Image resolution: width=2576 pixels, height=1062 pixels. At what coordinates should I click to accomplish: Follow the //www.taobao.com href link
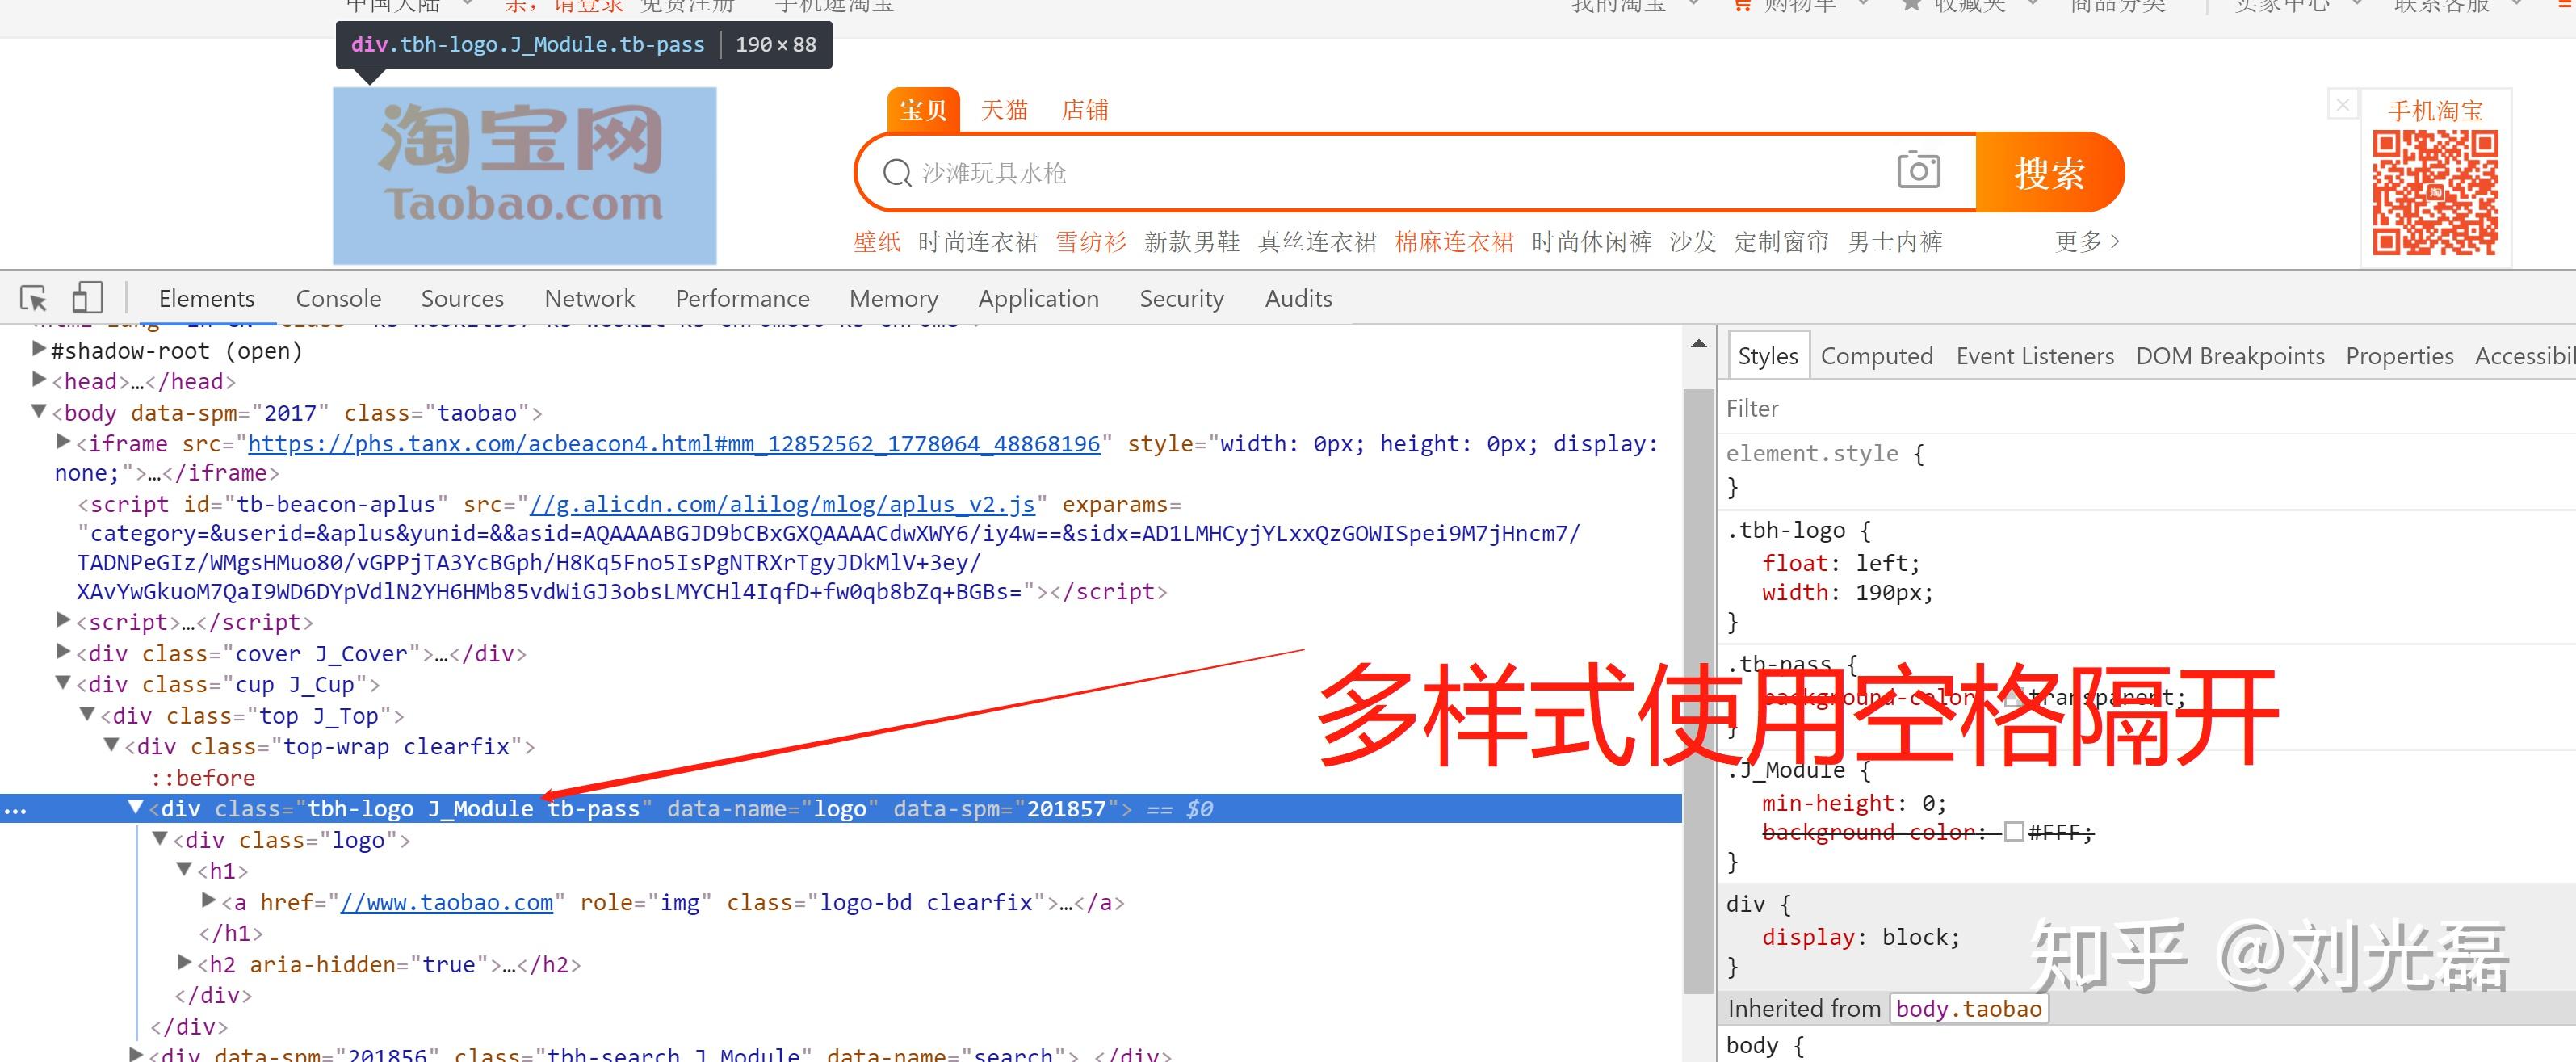pos(447,903)
